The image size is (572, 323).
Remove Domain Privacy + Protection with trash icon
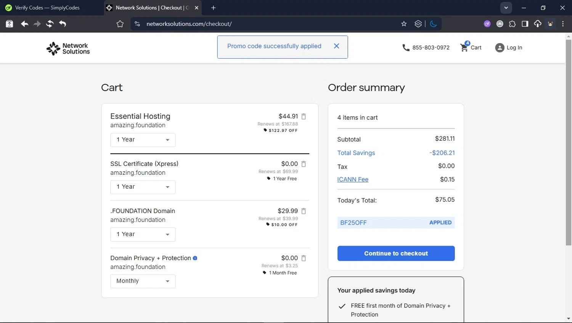tap(304, 258)
